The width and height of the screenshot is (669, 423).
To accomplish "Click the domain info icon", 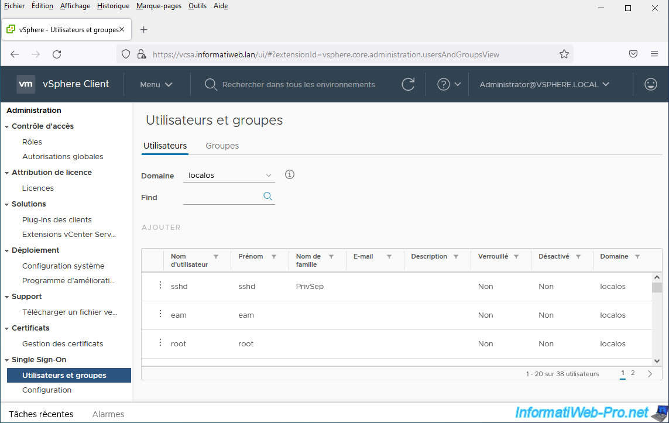I will 290,174.
